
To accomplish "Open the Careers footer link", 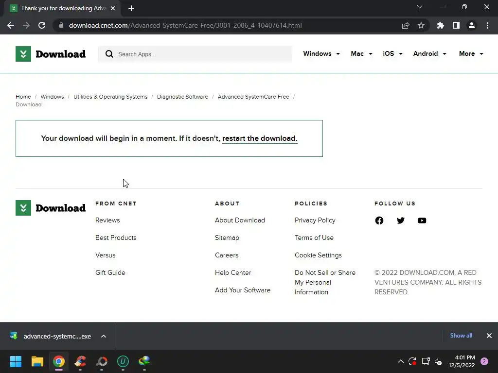I will point(227,255).
